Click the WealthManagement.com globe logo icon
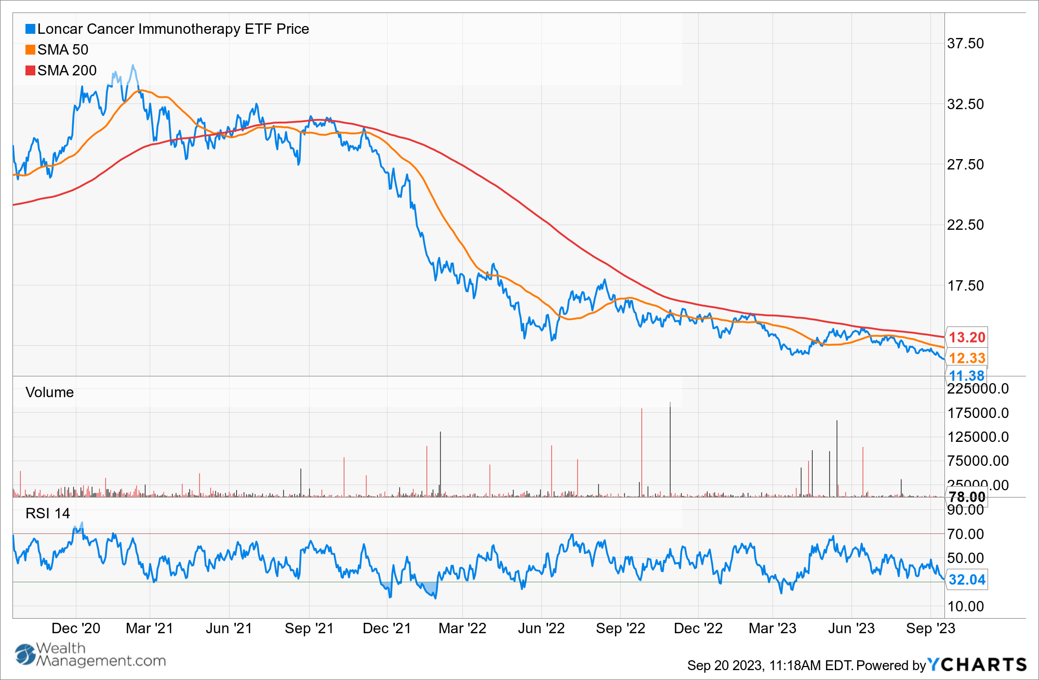 (25, 655)
